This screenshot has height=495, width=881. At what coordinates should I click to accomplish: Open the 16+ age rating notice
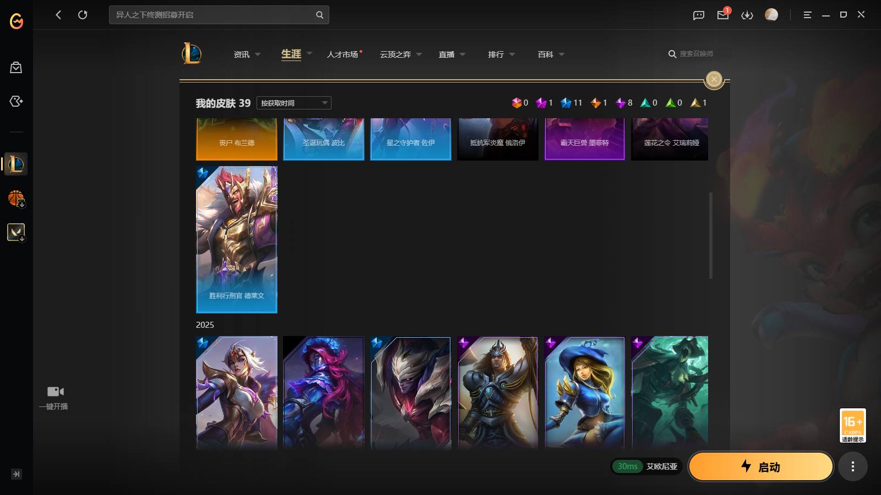click(853, 425)
